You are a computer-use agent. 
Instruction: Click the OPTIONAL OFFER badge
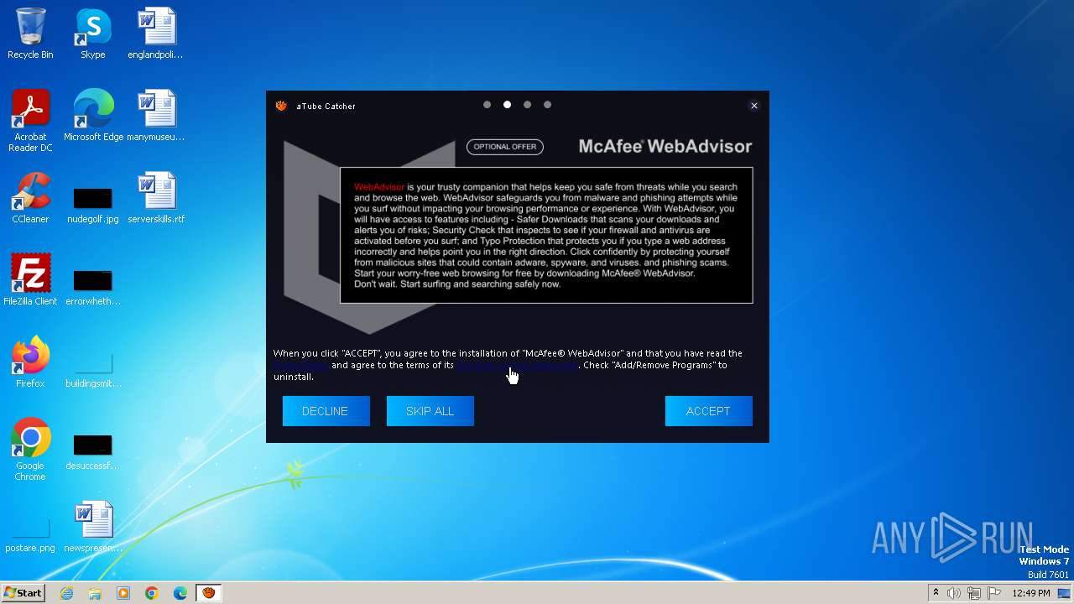click(505, 147)
